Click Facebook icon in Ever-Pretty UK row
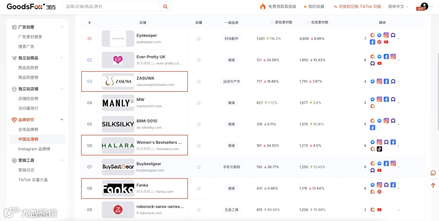The width and height of the screenshot is (439, 221). tap(386, 57)
